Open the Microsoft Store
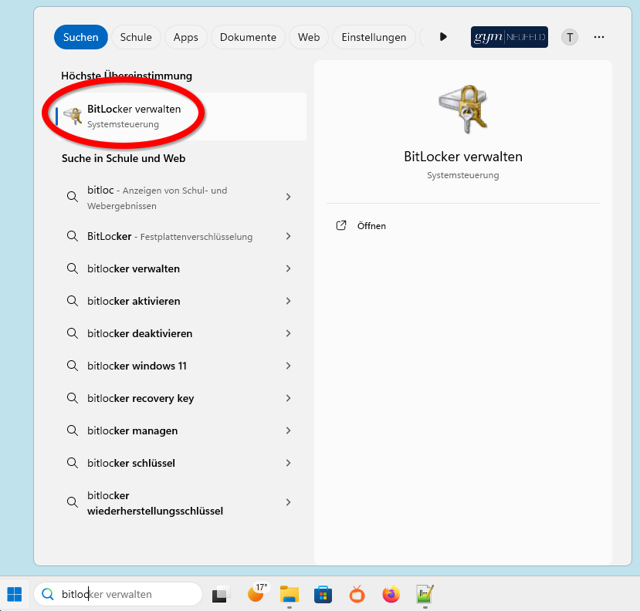 coord(323,594)
